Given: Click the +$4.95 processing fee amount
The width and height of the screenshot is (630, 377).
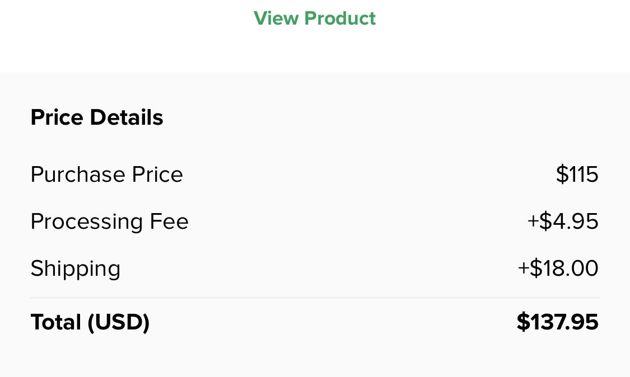Looking at the screenshot, I should 562,222.
